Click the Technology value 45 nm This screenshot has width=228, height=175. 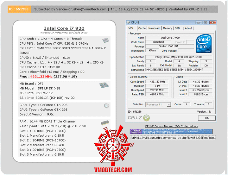tap(152, 50)
